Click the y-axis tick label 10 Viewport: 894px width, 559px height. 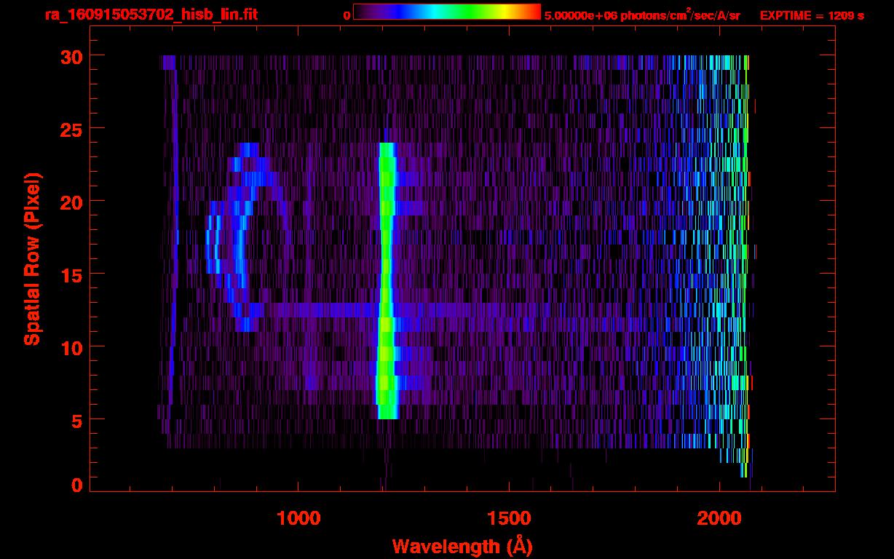tap(72, 347)
